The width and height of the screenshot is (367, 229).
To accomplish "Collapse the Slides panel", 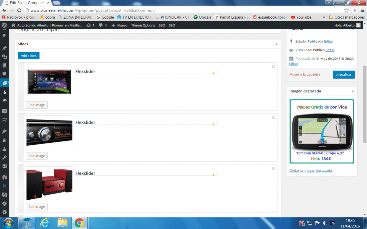I will 277,44.
